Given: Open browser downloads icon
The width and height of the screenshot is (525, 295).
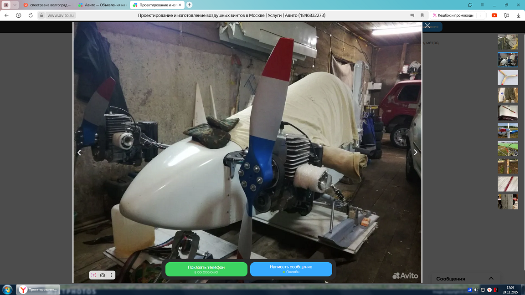Looking at the screenshot, I should (x=518, y=15).
